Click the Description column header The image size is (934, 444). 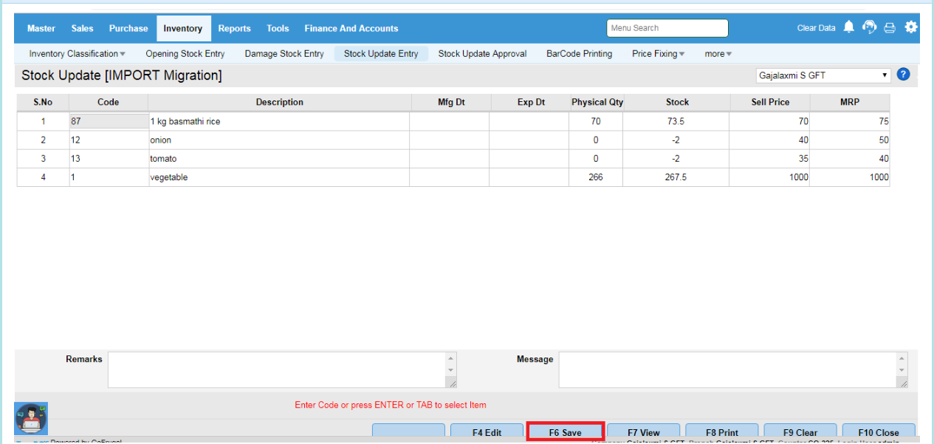[x=280, y=103]
